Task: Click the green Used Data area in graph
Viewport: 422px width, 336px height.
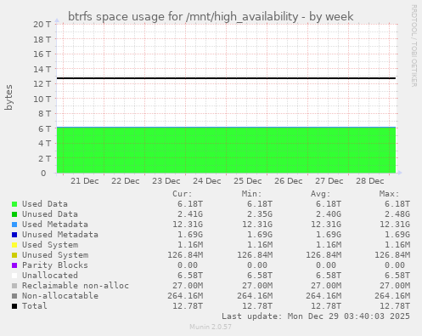Action: [x=227, y=151]
